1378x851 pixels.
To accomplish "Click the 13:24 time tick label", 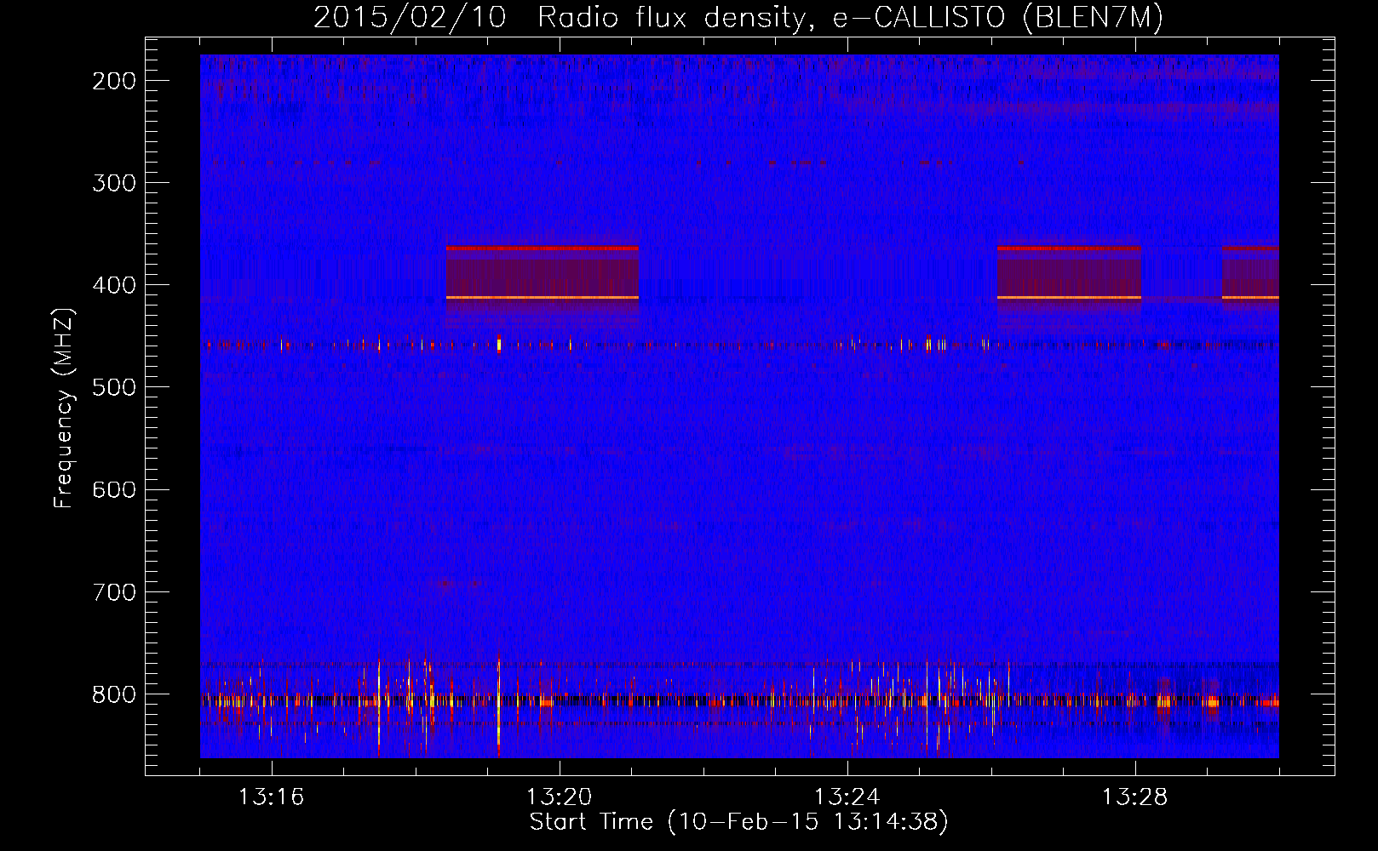I will 847,797.
